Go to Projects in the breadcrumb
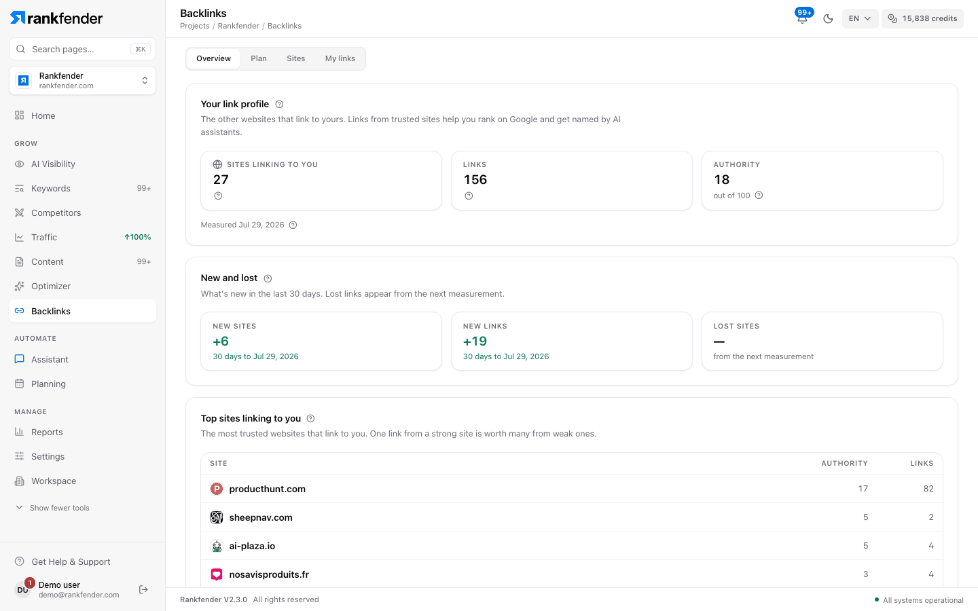This screenshot has width=978, height=611. pyautogui.click(x=195, y=26)
